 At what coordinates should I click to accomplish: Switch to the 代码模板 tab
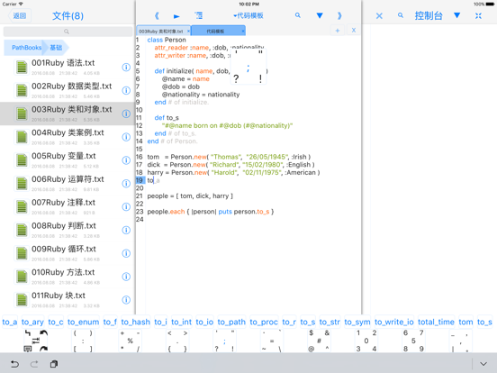pyautogui.click(x=215, y=31)
